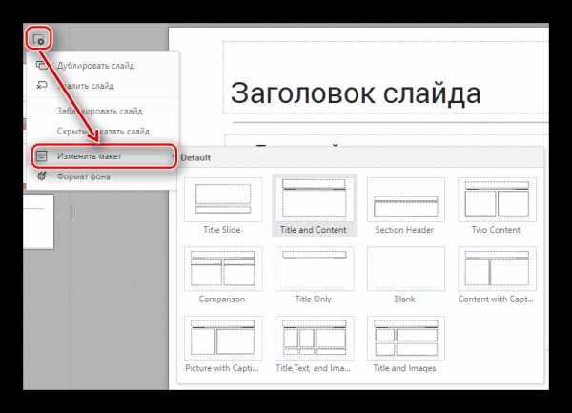Click the Blank label text
The height and width of the screenshot is (413, 572).
click(404, 299)
